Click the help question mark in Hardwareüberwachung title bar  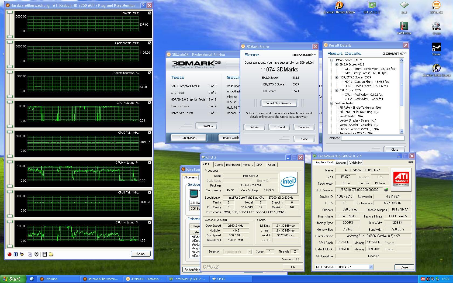pyautogui.click(x=143, y=5)
